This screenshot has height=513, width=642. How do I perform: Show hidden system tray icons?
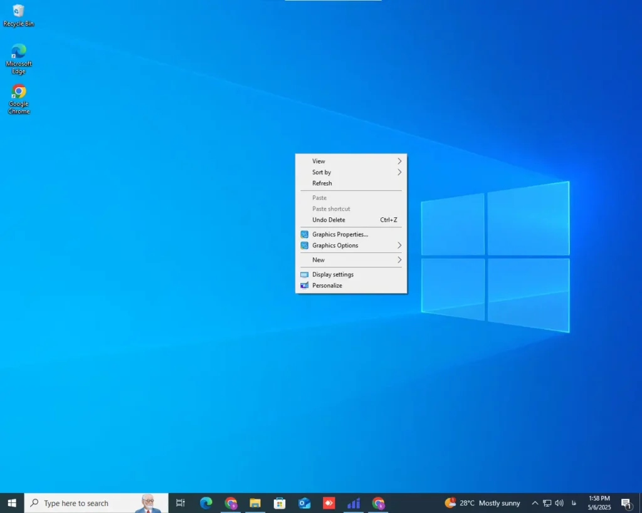pos(535,503)
